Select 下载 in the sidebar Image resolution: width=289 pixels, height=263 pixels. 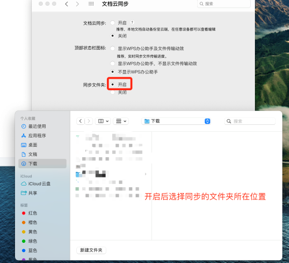[42, 164]
